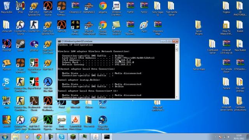This screenshot has width=249, height=140.
Task: Select the Play BF2 Online Now shortcut
Action: pos(89,28)
